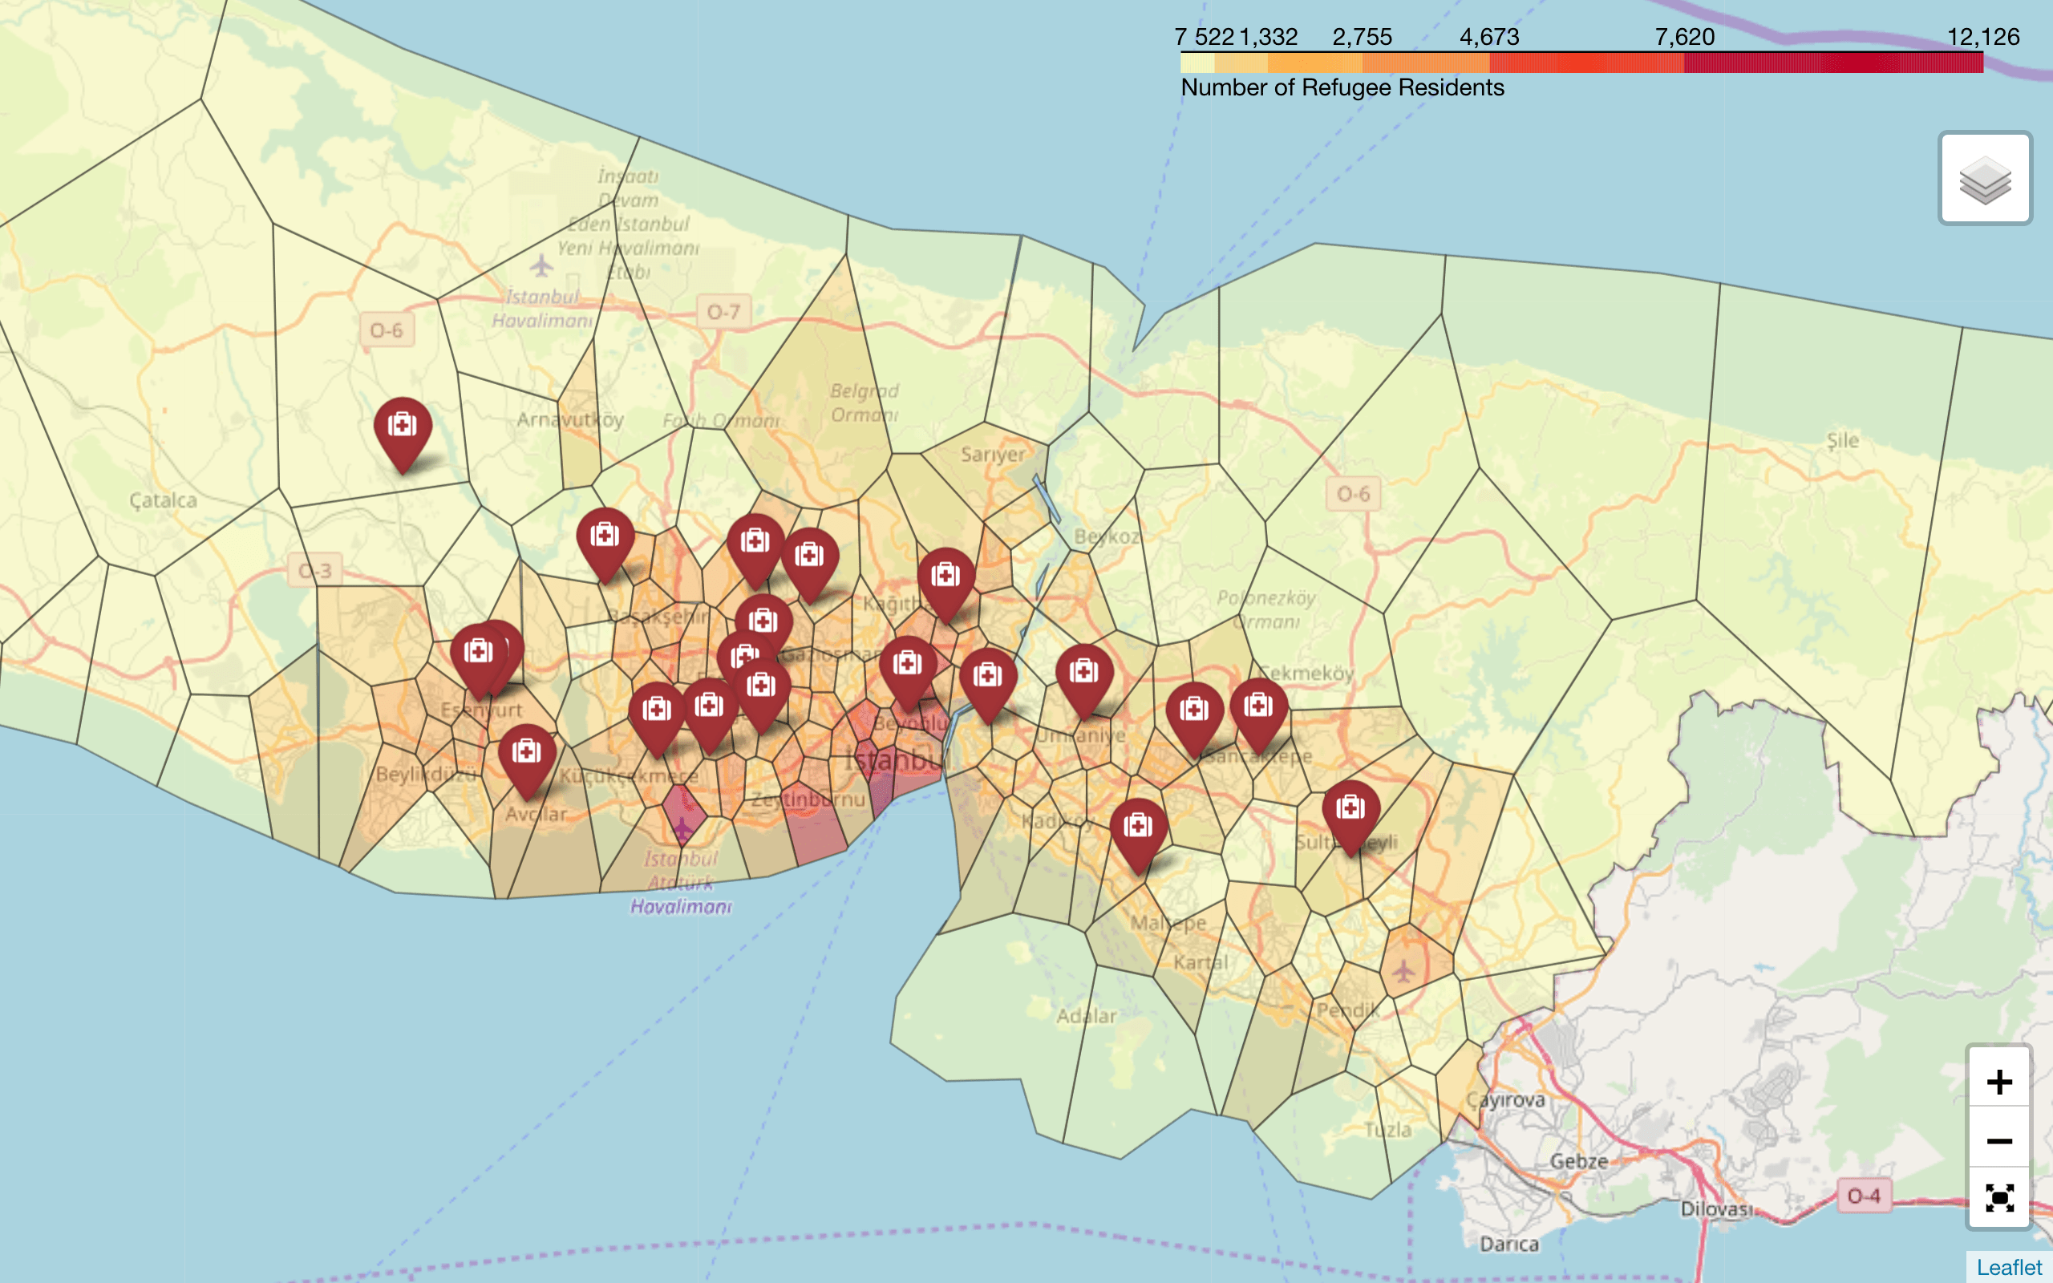Screen dimensions: 2053x1283
Task: Click the medical marker in Avcılar
Action: [526, 755]
